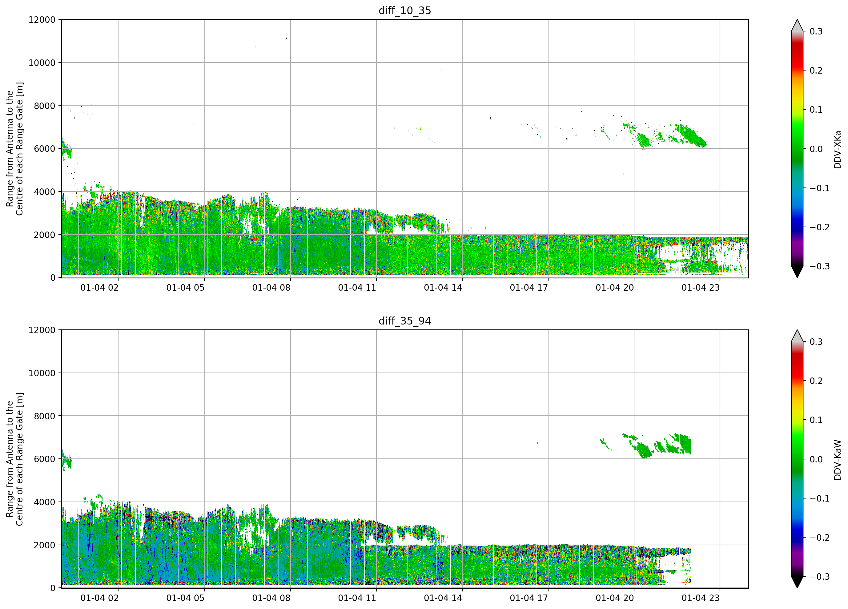Click the −0.3 tick on the DDV-XKa colorbar
The width and height of the screenshot is (848, 609).
tap(820, 266)
